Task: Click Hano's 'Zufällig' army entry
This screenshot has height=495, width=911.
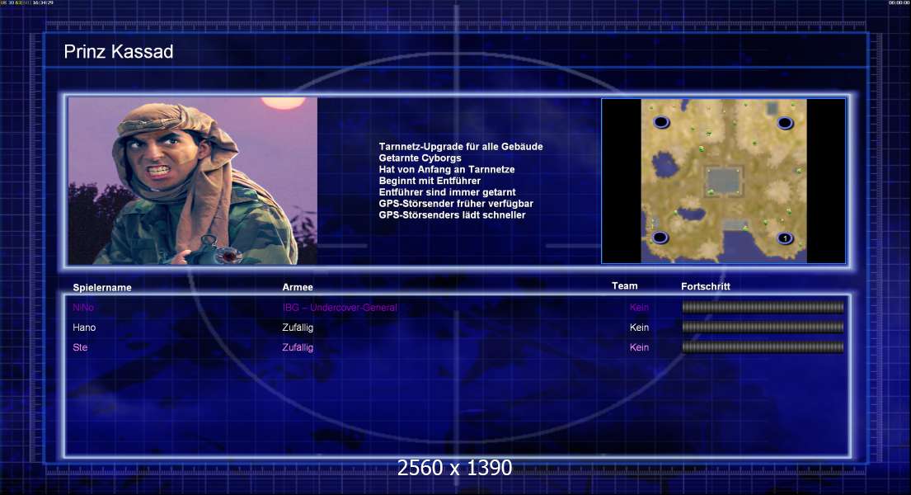Action: (x=298, y=328)
